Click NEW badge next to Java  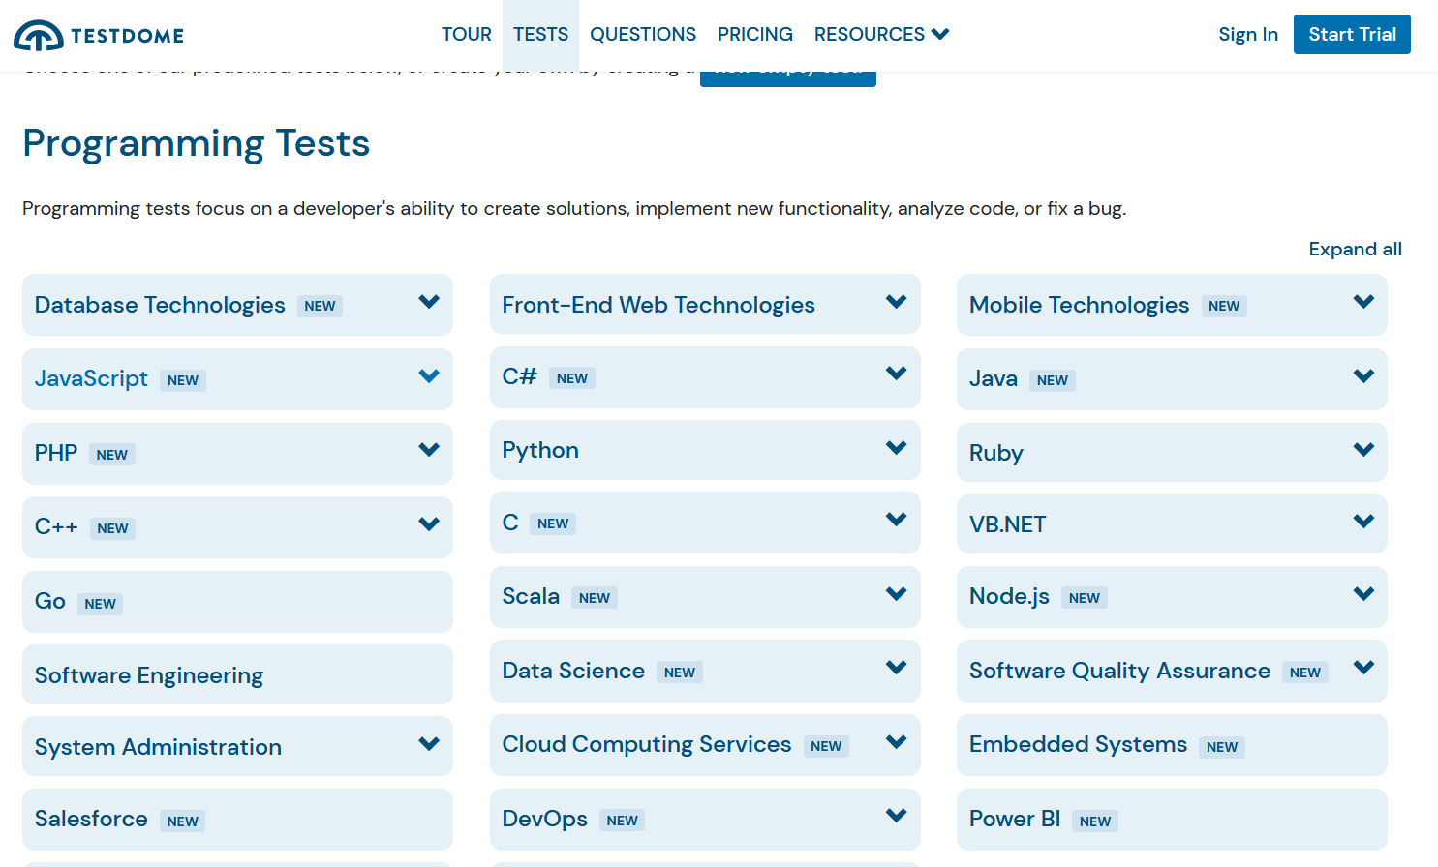(x=1053, y=380)
